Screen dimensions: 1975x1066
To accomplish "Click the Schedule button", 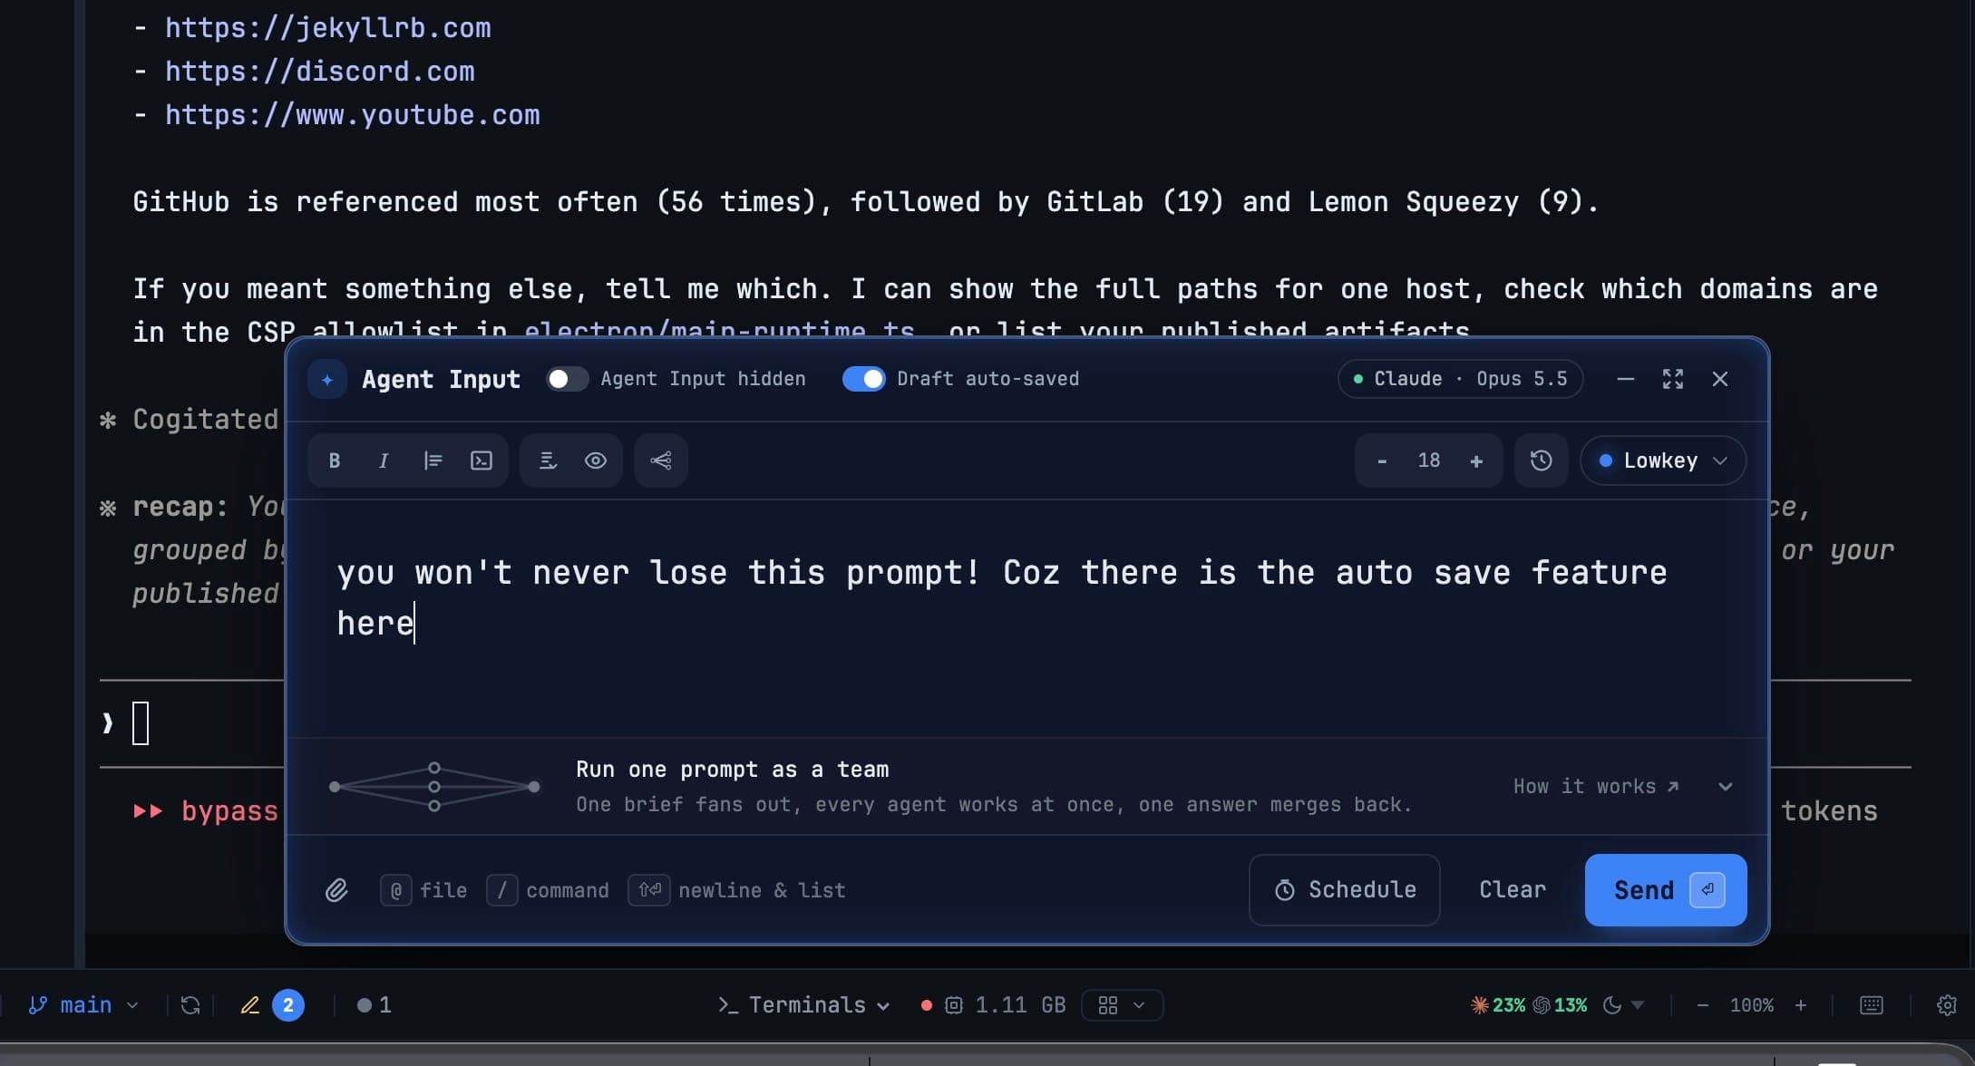I will point(1344,890).
